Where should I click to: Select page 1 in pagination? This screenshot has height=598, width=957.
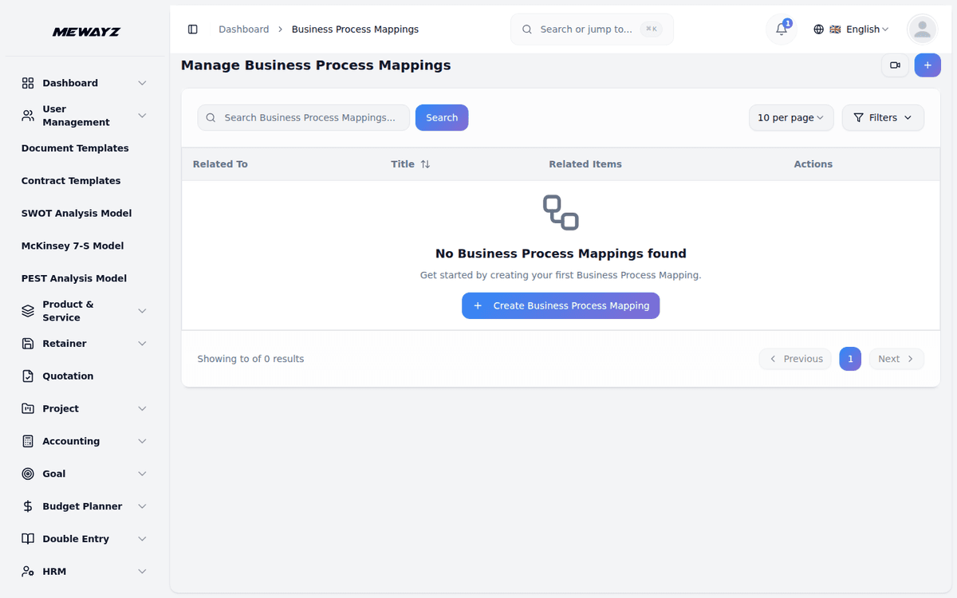pos(850,360)
